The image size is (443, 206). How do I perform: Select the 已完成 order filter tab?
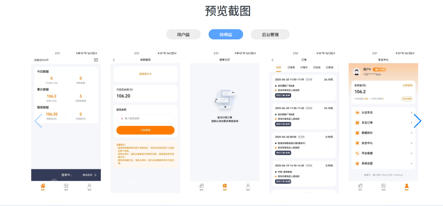317,68
